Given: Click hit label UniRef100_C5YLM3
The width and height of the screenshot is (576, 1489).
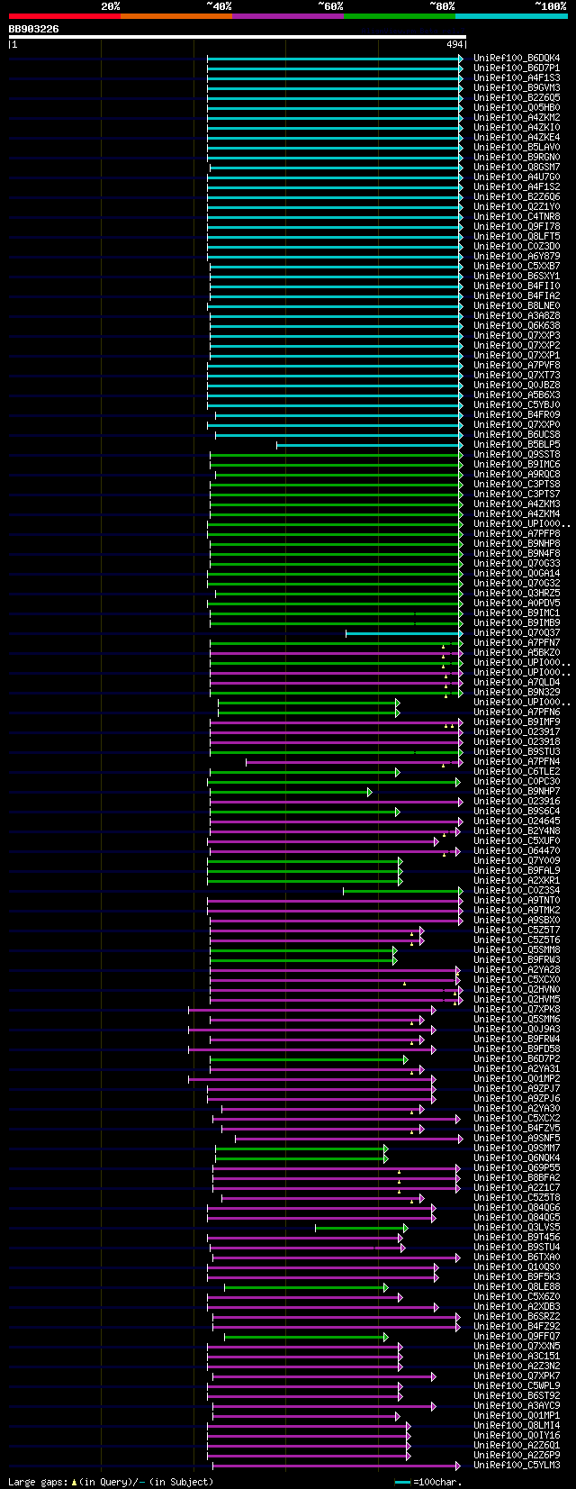Looking at the screenshot, I should click(x=517, y=1465).
